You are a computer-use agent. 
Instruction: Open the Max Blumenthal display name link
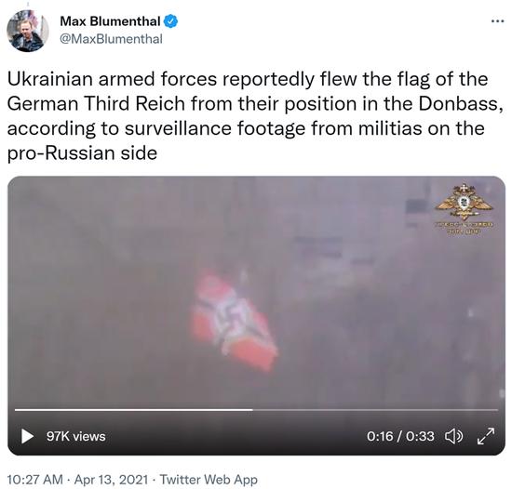click(x=110, y=21)
